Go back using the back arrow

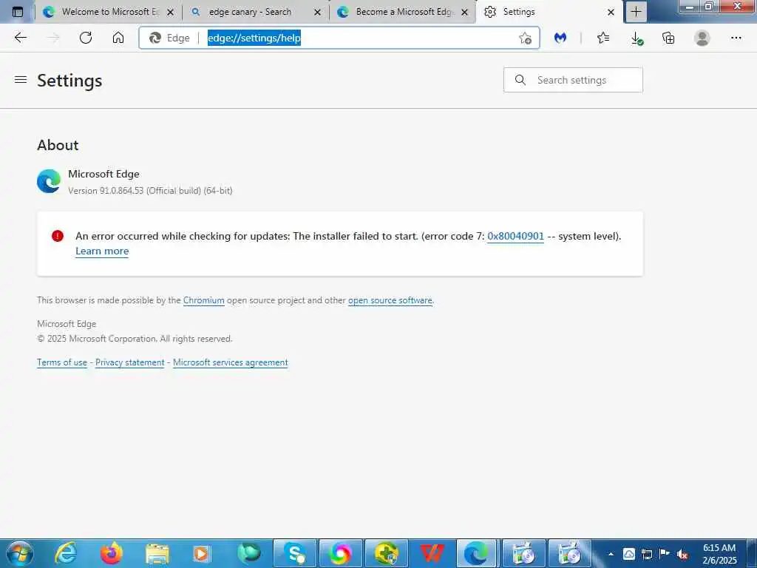click(x=20, y=38)
